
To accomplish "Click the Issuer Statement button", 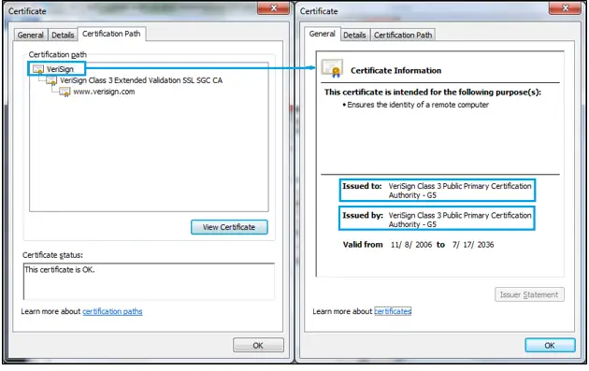I will pos(529,294).
